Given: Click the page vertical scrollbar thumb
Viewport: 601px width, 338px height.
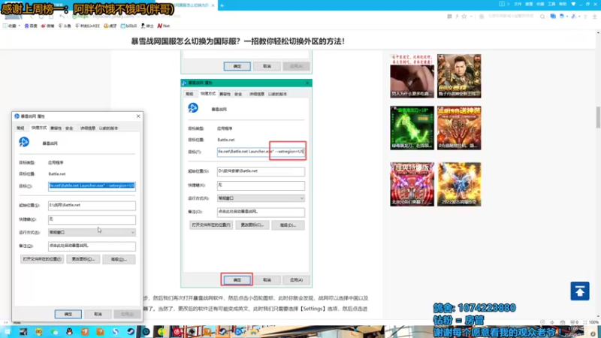Looking at the screenshot, I should tap(598, 117).
